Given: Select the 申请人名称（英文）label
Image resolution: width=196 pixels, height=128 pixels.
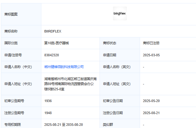Looking at the screenshot, I should pos(117,67).
